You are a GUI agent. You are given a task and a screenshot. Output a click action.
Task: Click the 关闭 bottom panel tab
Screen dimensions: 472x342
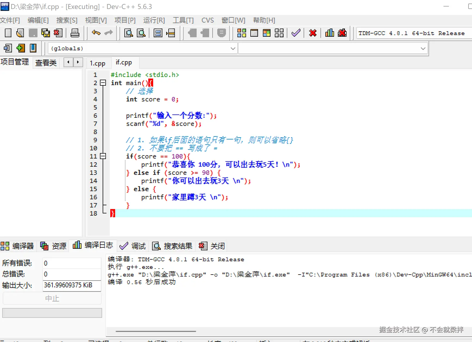212,246
